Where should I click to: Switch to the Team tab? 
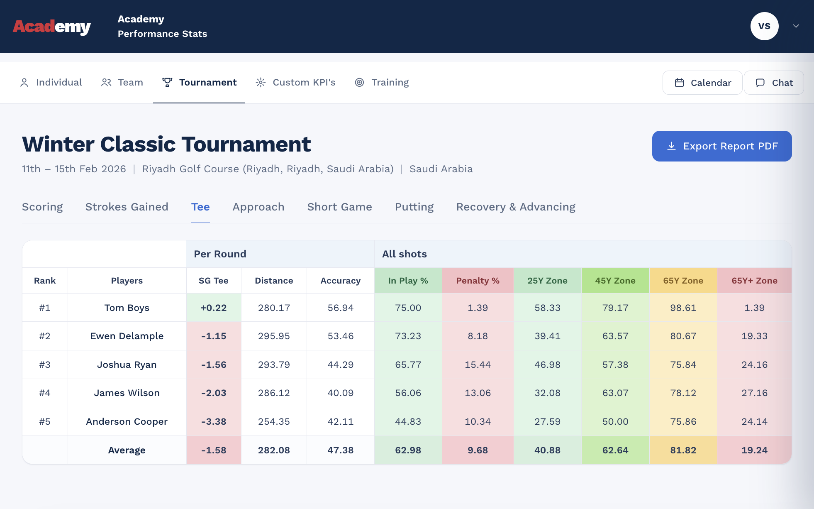[x=122, y=83]
